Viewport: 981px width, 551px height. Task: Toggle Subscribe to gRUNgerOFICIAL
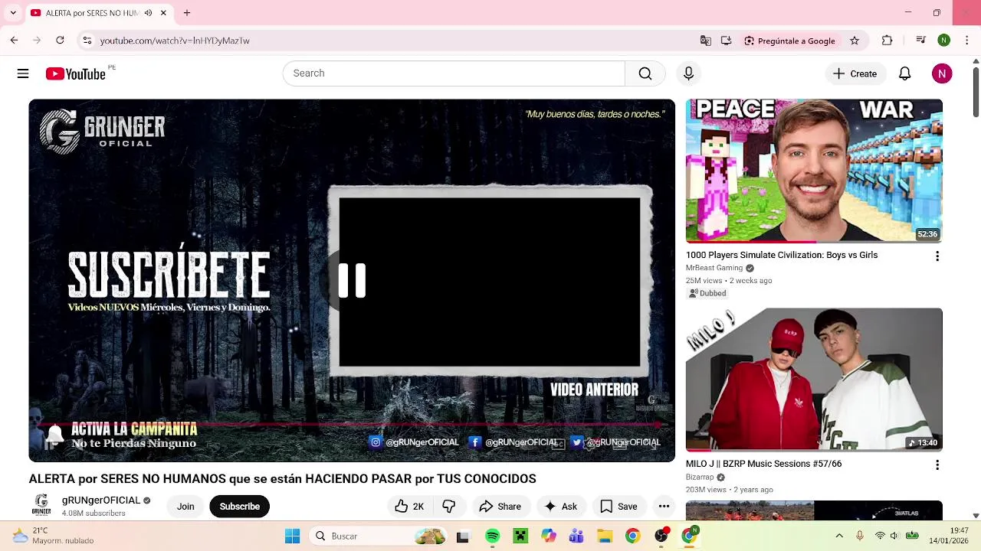239,507
